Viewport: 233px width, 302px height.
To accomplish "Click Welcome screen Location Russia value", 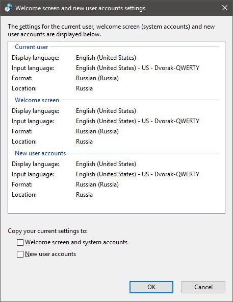I will coord(85,142).
